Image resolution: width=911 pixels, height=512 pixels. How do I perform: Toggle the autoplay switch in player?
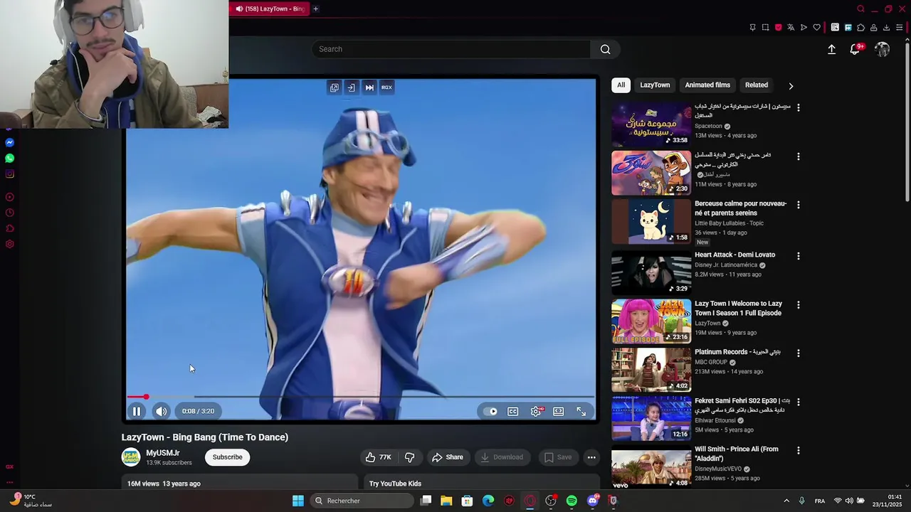point(490,411)
